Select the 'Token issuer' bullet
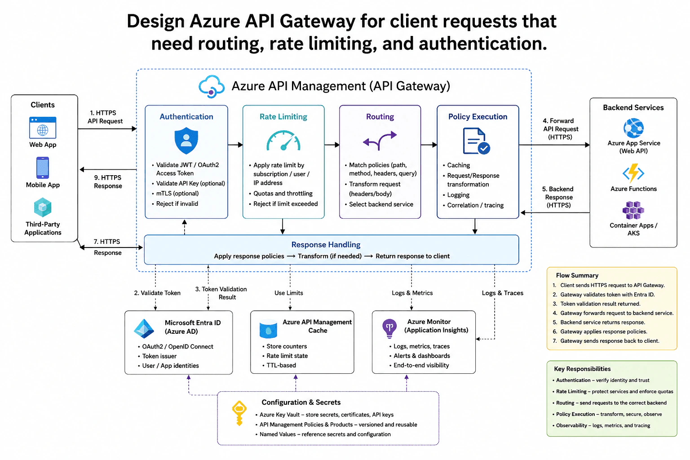 point(157,356)
